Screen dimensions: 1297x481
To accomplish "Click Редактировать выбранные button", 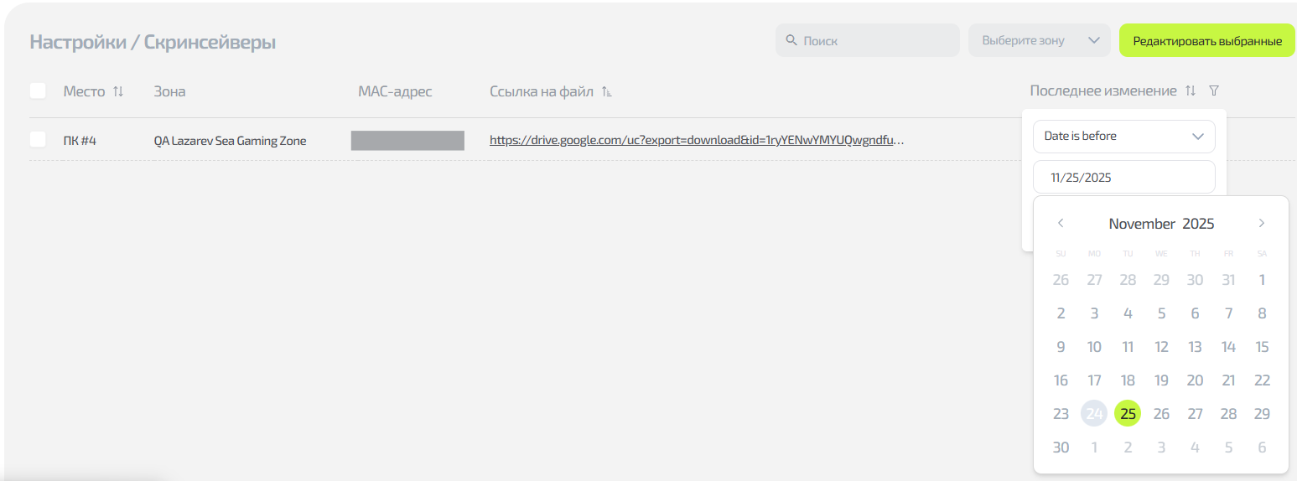I will coord(1207,40).
